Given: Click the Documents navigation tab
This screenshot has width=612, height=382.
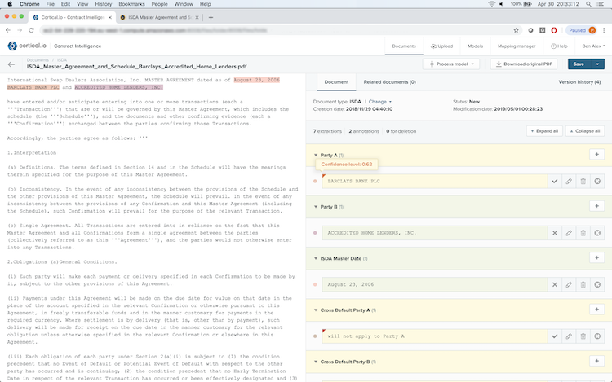Looking at the screenshot, I should tap(404, 46).
